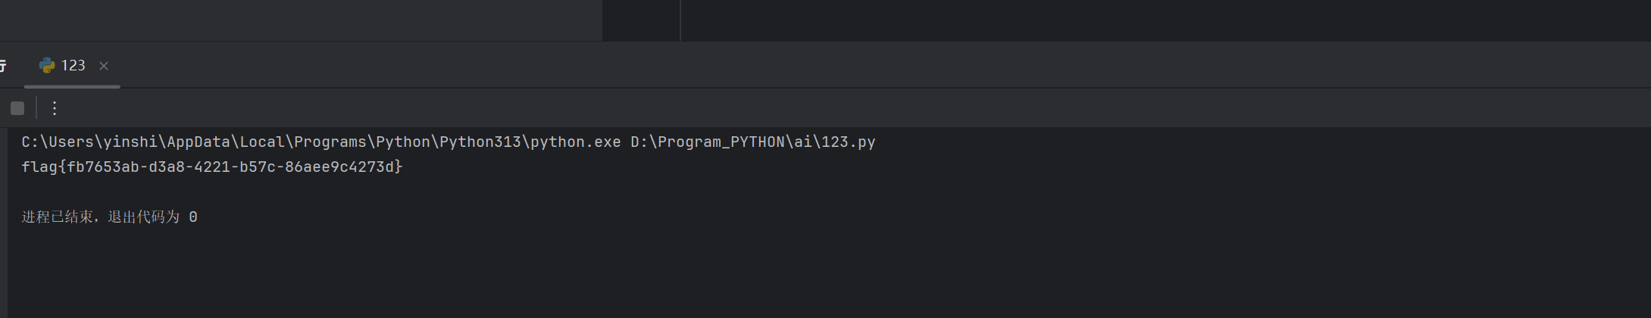This screenshot has width=1651, height=318.
Task: Click the narrow gutter strip beside the console
Action: [4, 223]
